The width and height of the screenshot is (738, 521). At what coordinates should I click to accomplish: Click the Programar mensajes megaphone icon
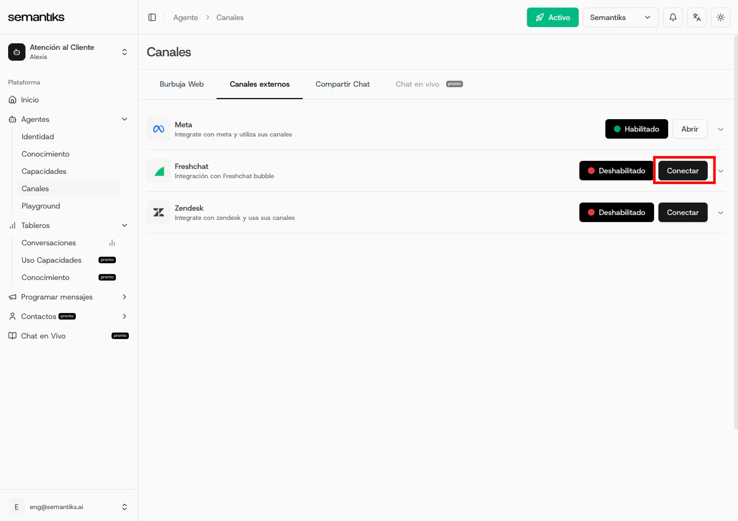[x=12, y=297]
